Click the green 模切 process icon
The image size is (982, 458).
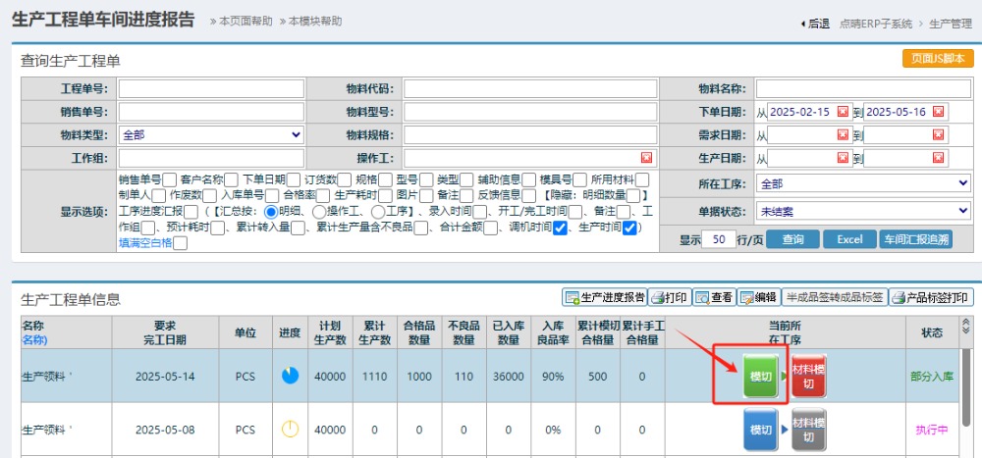tap(760, 376)
